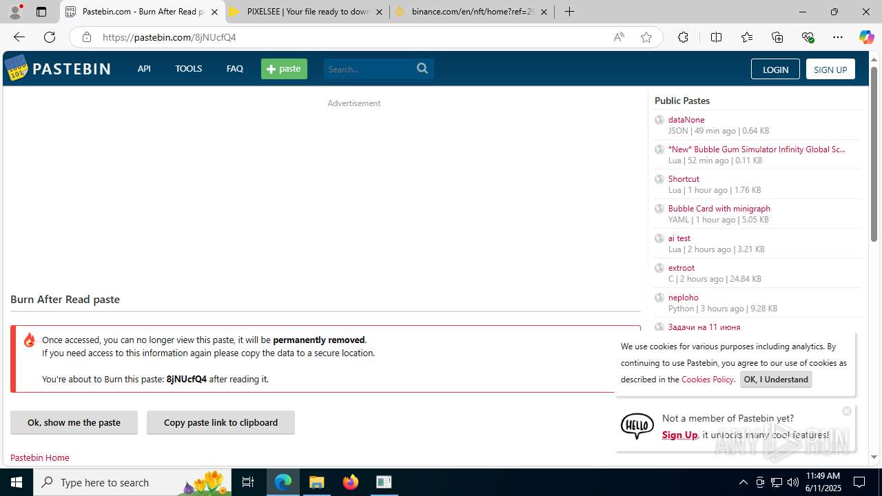Open the FAQ menu item

[x=235, y=68]
